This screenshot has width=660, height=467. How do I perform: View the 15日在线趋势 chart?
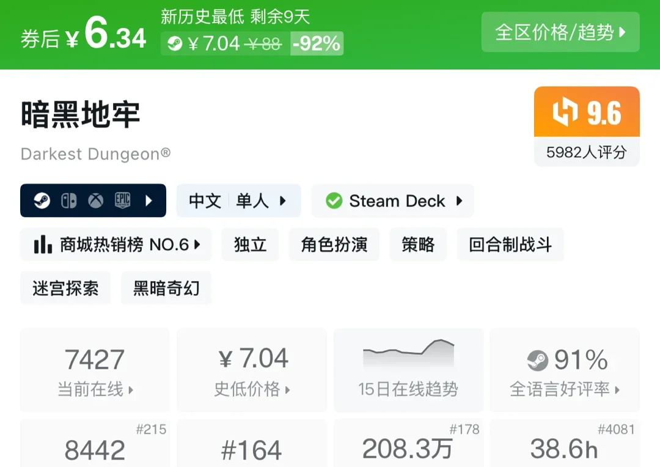408,370
